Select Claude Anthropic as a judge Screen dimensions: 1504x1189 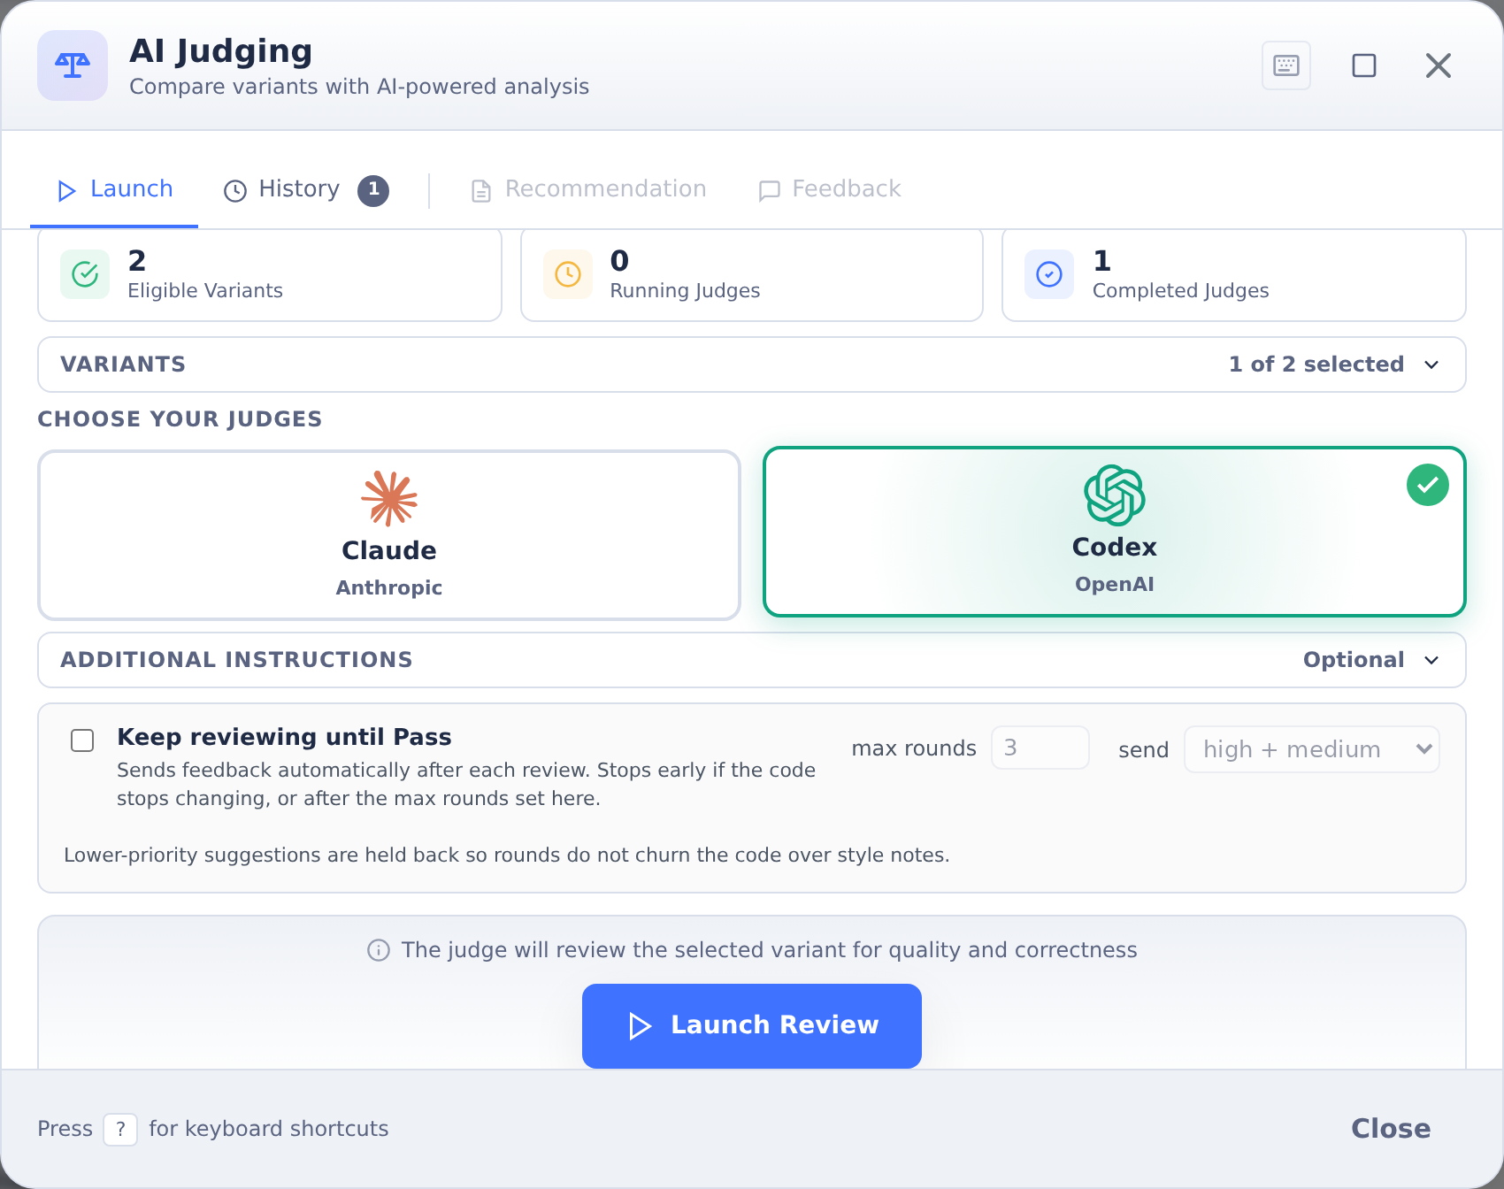tap(389, 535)
